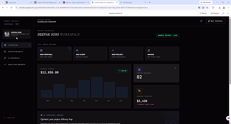Close the Community tab
The height and width of the screenshot is (124, 231).
pos(31,3)
